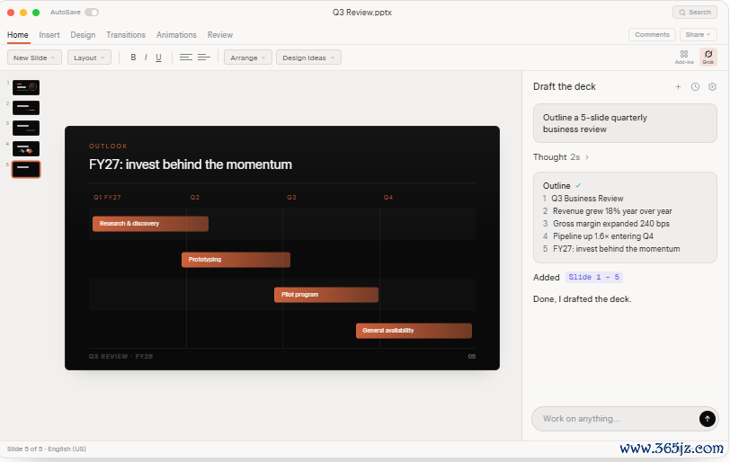Select slide 3 thumbnail

pos(26,128)
